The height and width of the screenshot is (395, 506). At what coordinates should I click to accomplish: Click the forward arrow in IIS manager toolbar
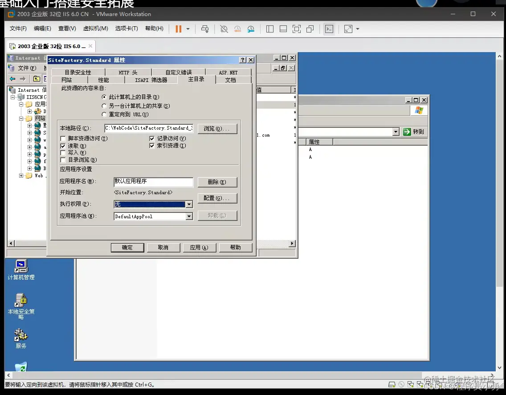coord(23,79)
